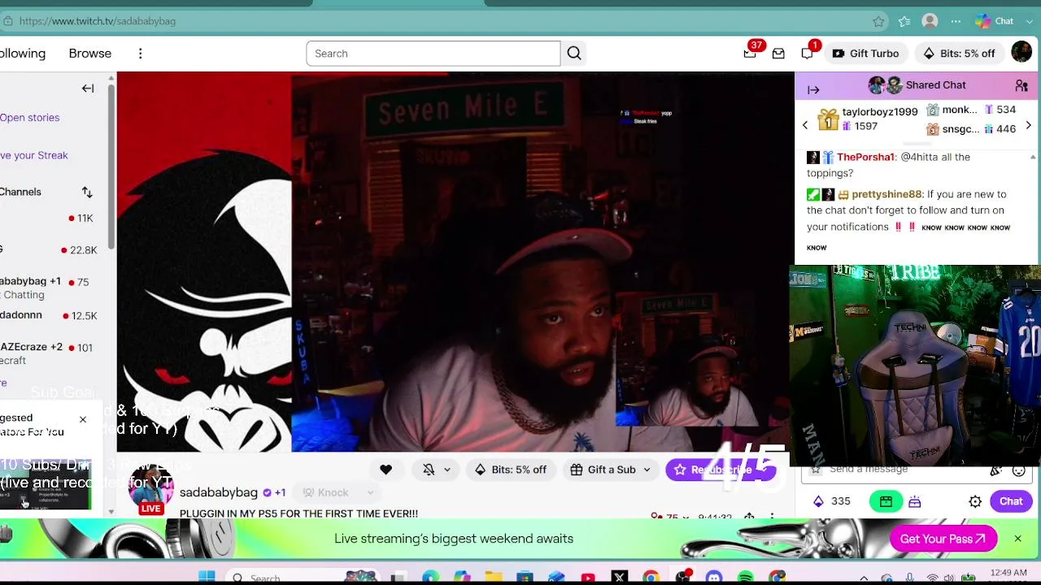Favorite the channel with the heart icon
The height and width of the screenshot is (585, 1041).
(385, 470)
